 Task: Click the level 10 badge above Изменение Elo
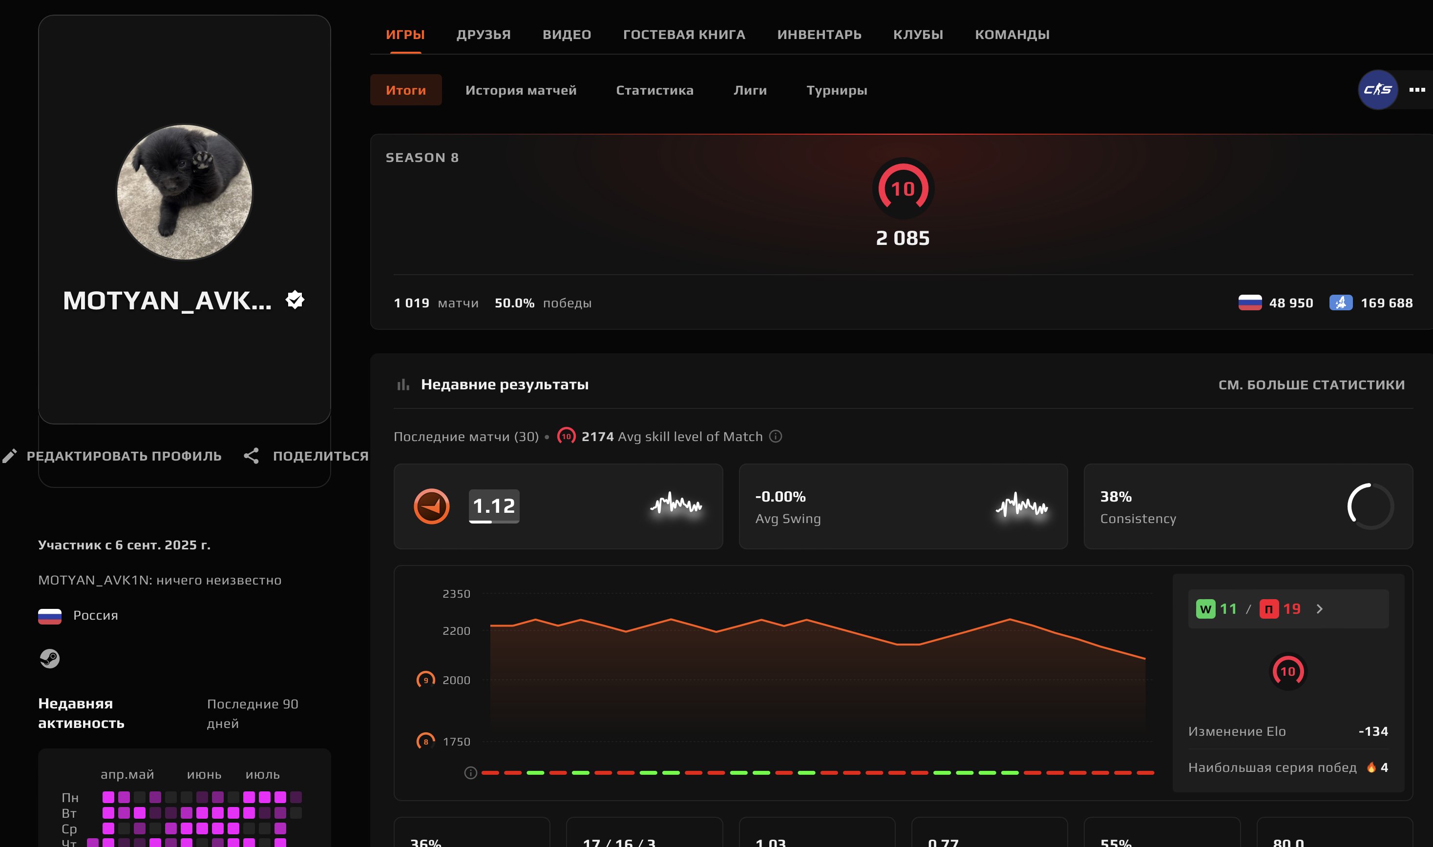tap(1288, 671)
